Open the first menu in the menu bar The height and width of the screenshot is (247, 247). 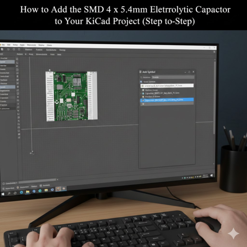pos(3,45)
